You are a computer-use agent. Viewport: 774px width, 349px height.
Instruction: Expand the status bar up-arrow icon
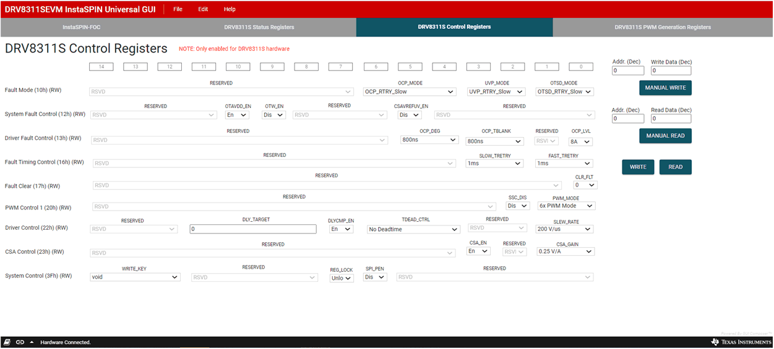31,342
